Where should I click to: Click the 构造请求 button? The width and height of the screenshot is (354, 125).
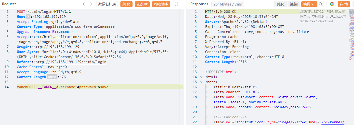[x=161, y=4]
